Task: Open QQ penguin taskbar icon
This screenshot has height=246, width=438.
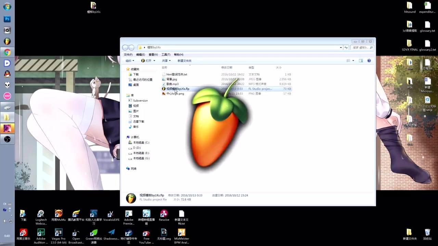Action: [x=7, y=74]
